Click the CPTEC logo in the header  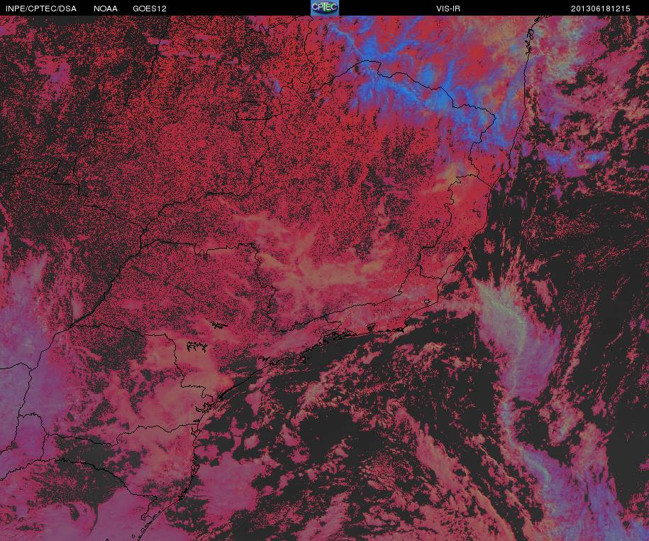click(325, 8)
